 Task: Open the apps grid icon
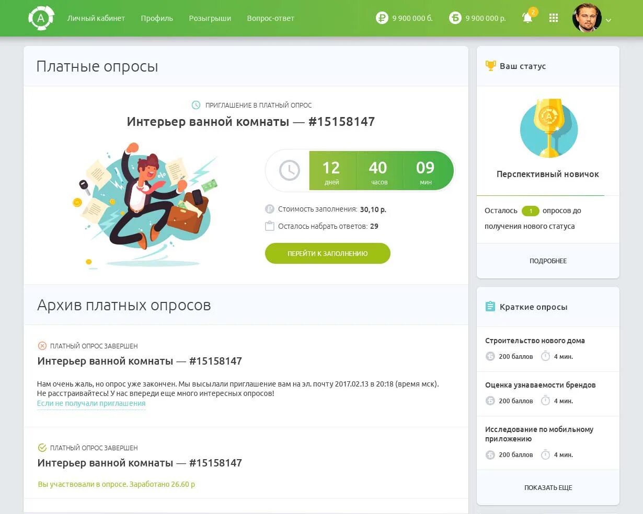(x=554, y=18)
